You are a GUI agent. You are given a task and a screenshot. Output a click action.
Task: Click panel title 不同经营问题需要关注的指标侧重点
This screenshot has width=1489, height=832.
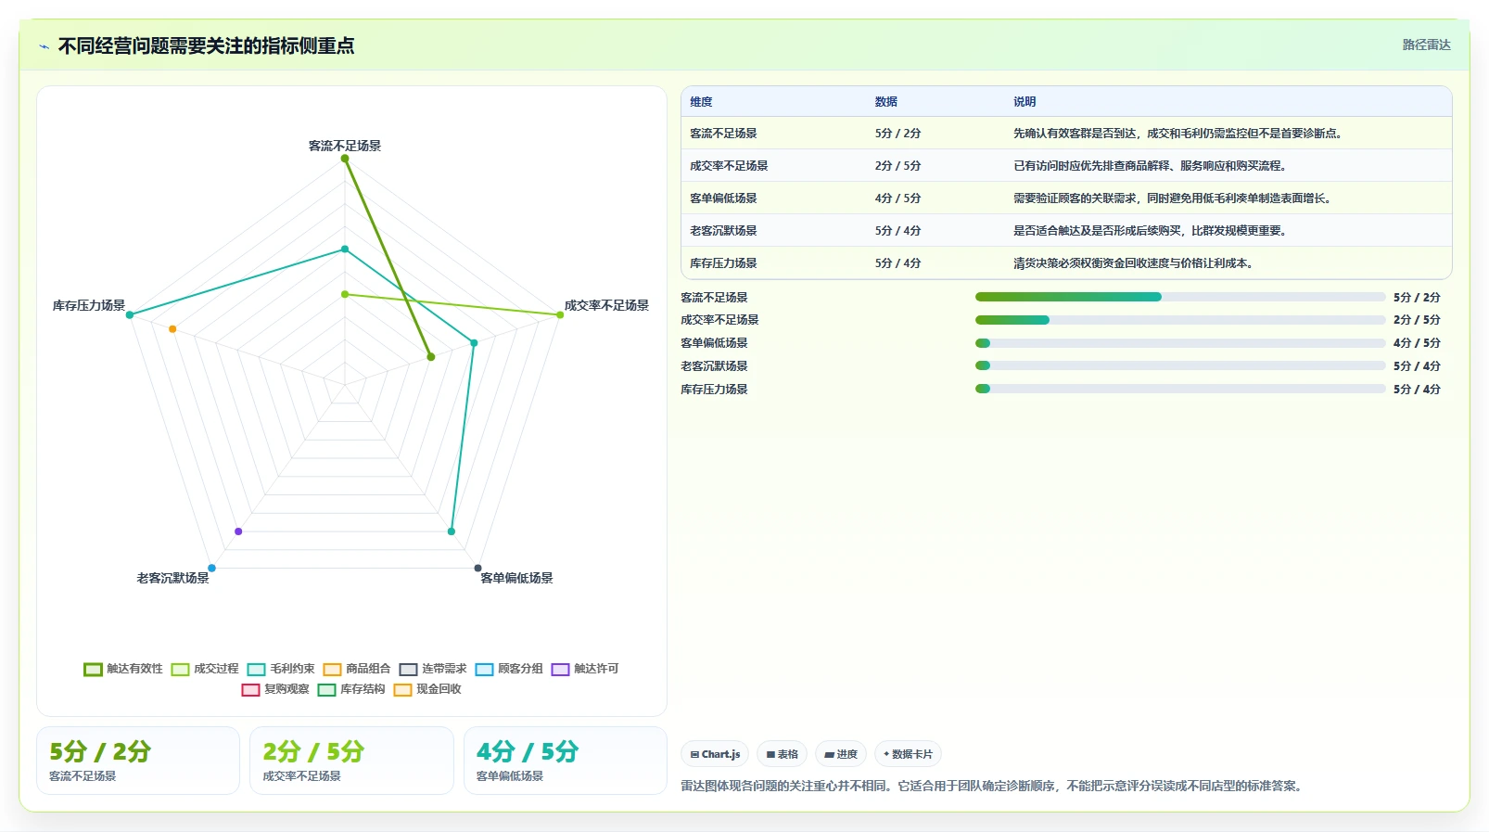click(206, 45)
